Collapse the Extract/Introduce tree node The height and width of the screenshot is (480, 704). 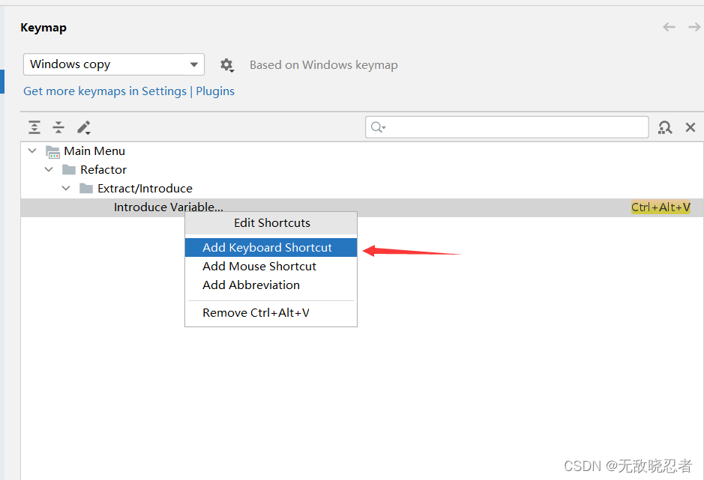[66, 189]
